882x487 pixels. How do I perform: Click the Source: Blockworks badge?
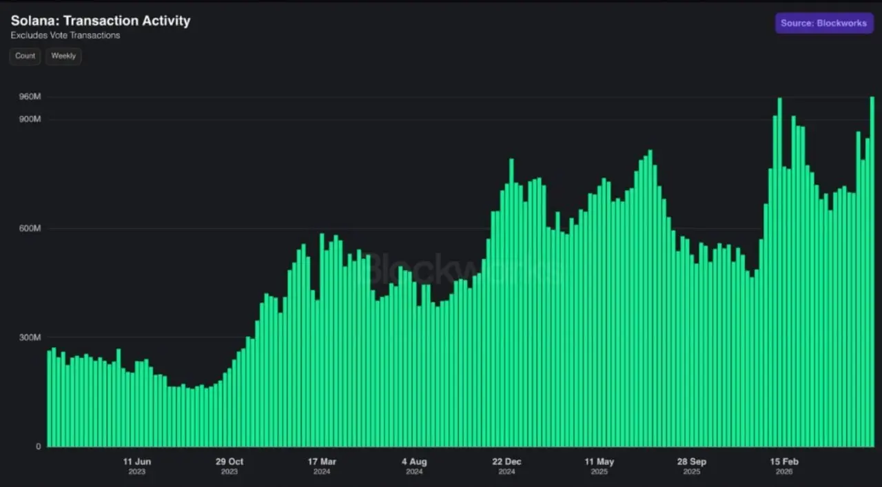[824, 23]
